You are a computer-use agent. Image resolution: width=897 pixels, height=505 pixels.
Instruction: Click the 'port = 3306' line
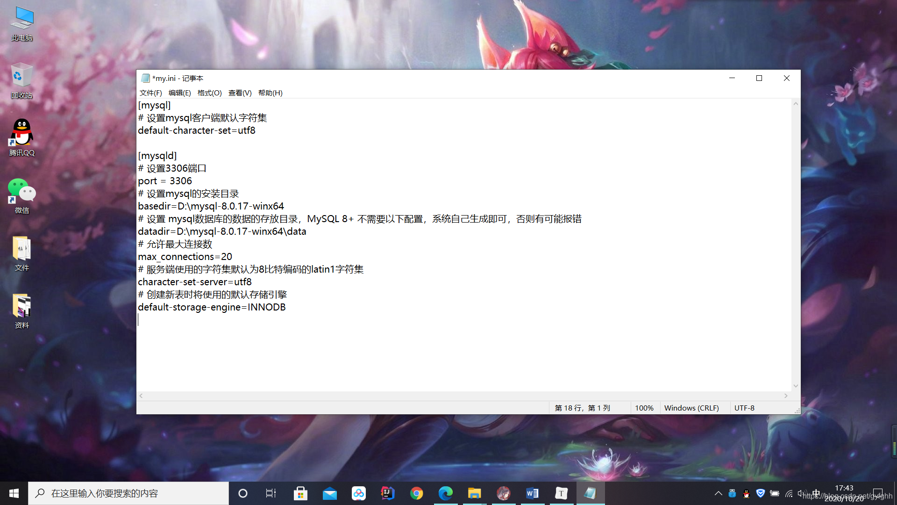click(165, 181)
